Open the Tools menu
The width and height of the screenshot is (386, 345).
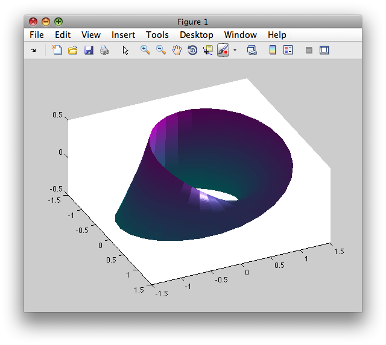[157, 35]
